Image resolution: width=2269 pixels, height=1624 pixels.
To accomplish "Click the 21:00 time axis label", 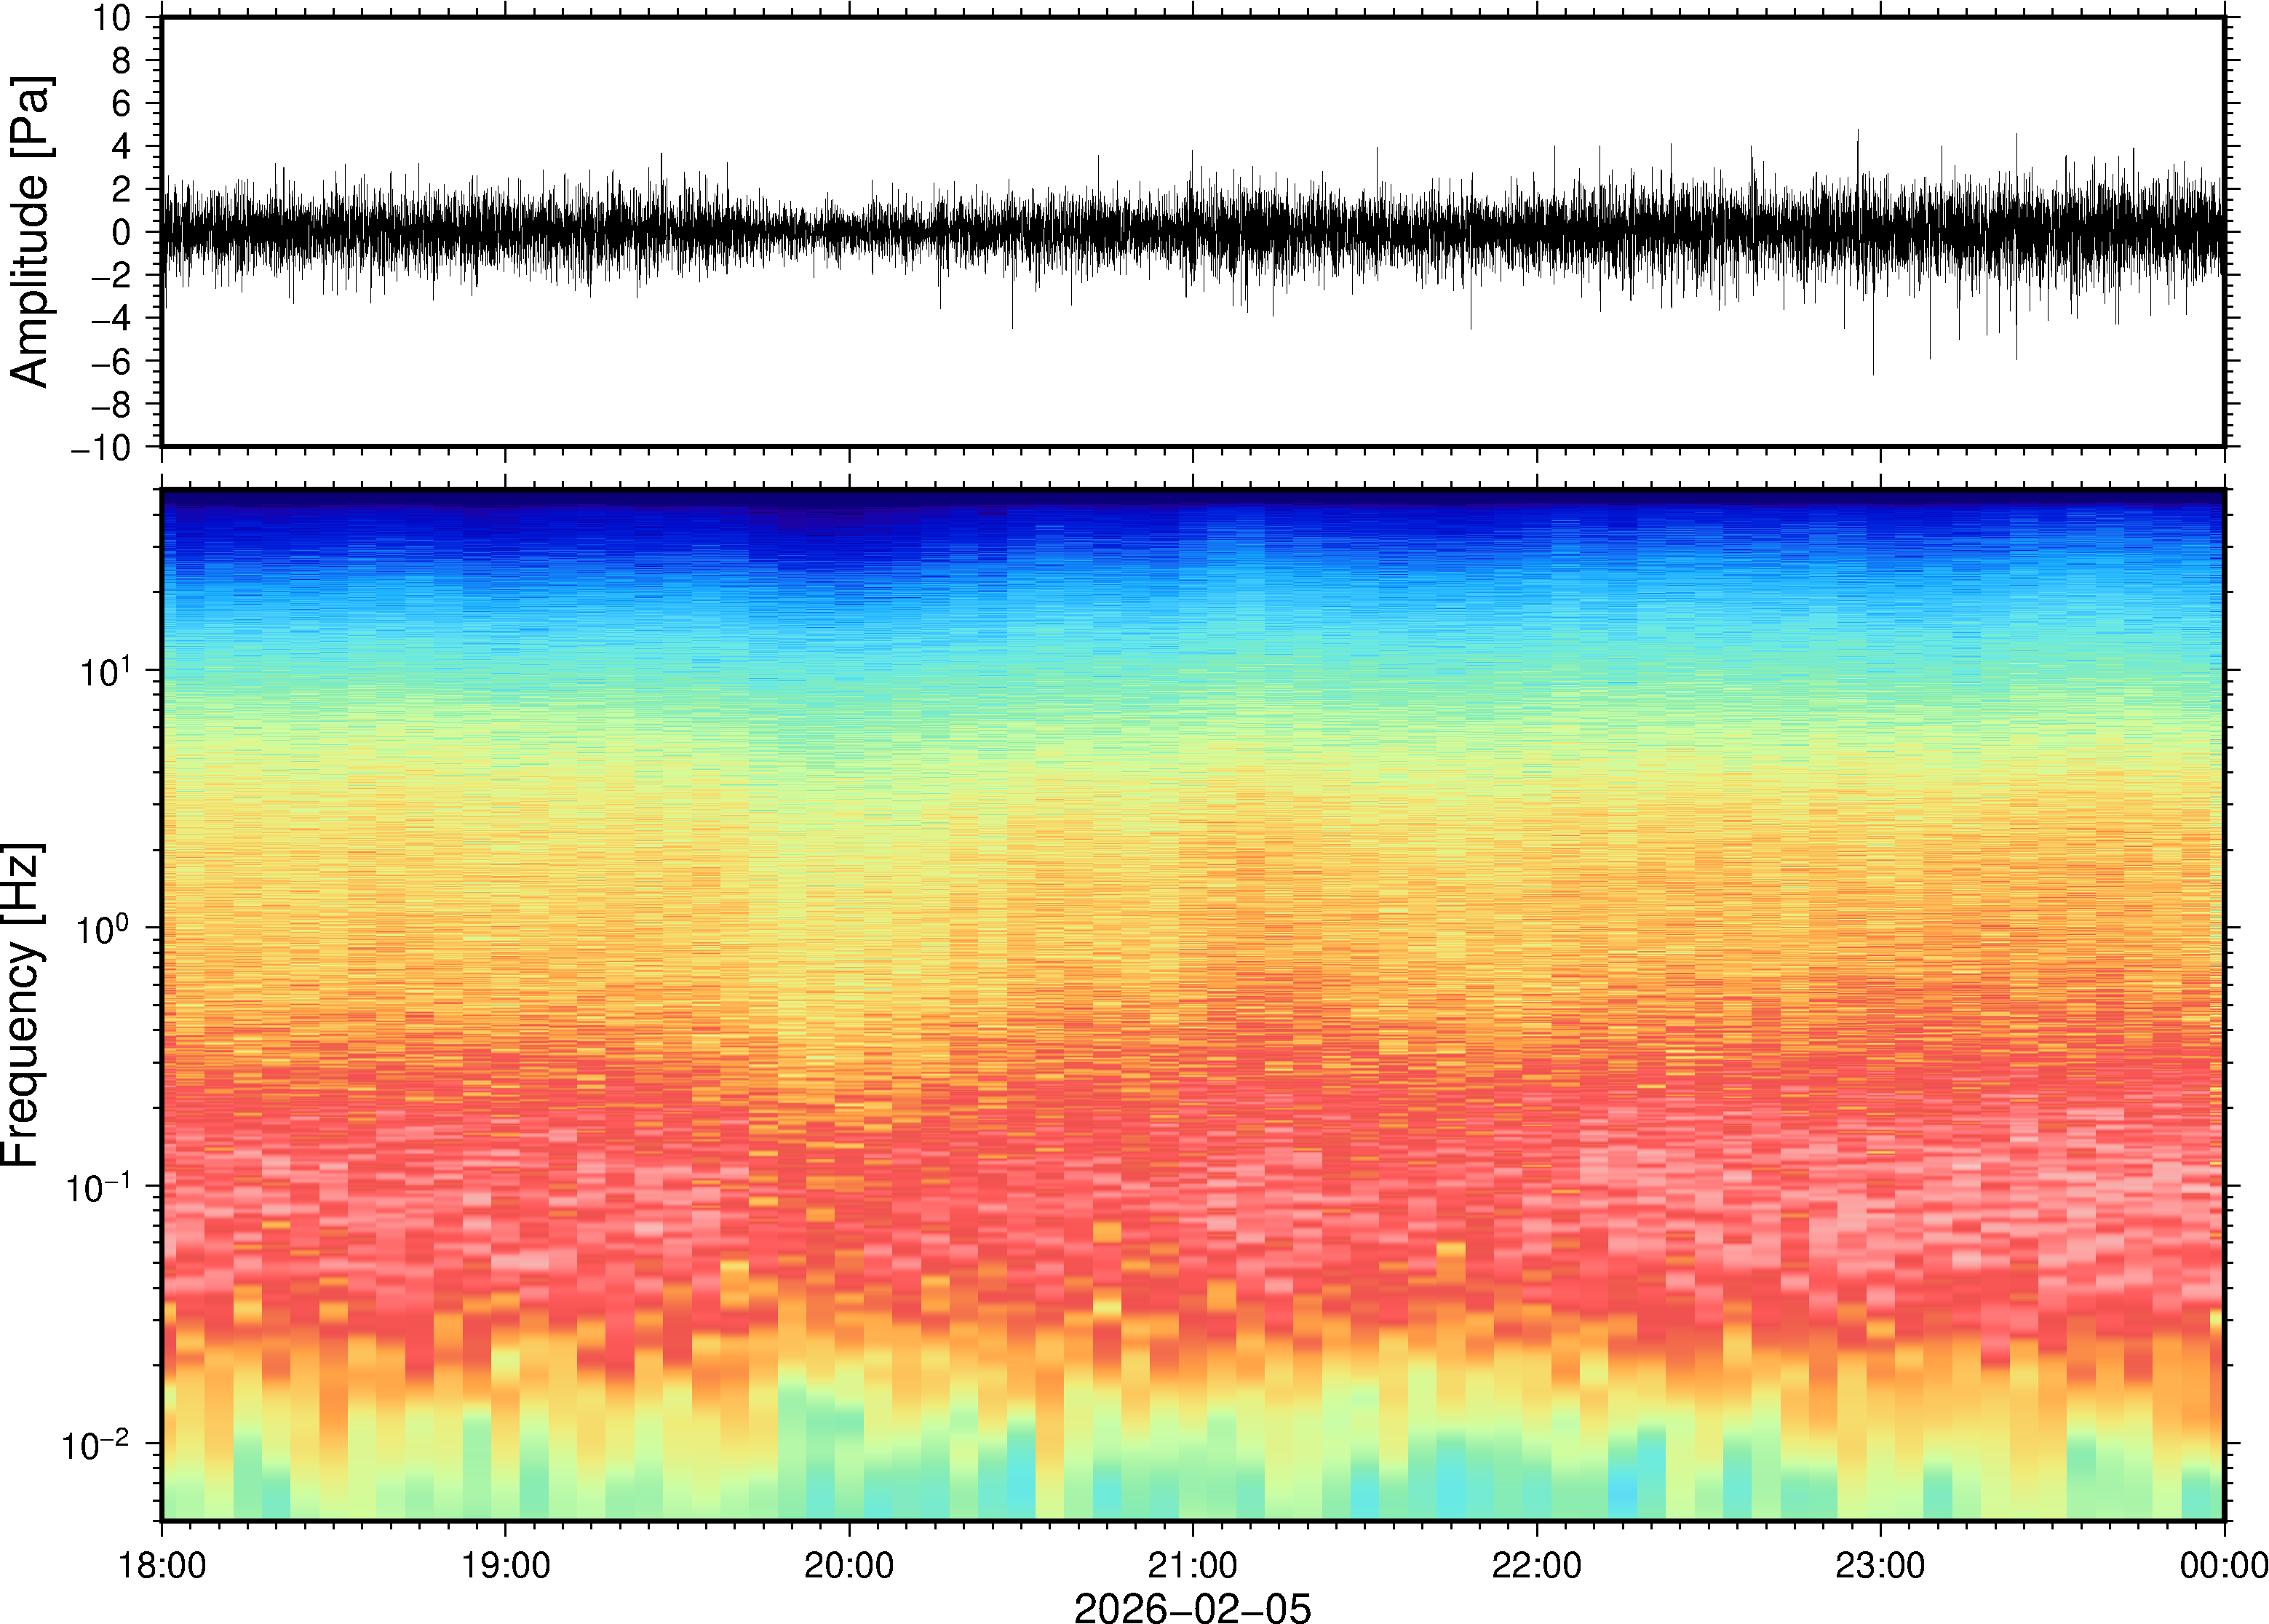I will tap(1192, 1564).
